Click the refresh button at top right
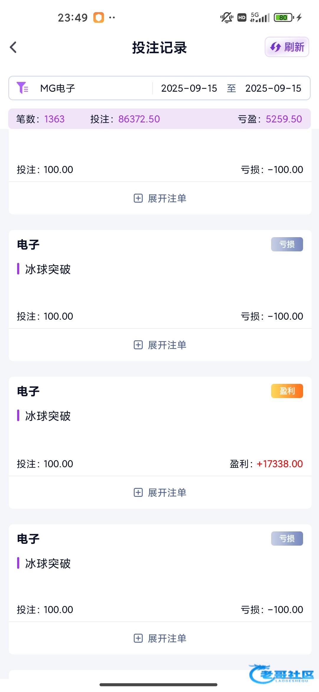This screenshot has width=319, height=692. (287, 47)
